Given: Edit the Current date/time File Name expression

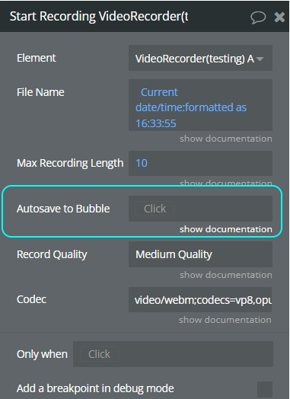Looking at the screenshot, I should (200, 105).
